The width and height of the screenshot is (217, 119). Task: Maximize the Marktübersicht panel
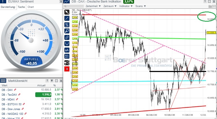click(x=56, y=81)
